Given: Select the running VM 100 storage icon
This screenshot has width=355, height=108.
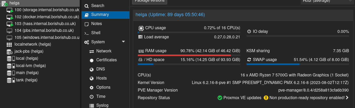Looking at the screenshot, I should tap(10, 10).
